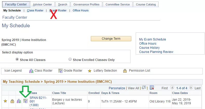Open Governance Profiles tab
The width and height of the screenshot is (205, 109).
coord(86,4)
